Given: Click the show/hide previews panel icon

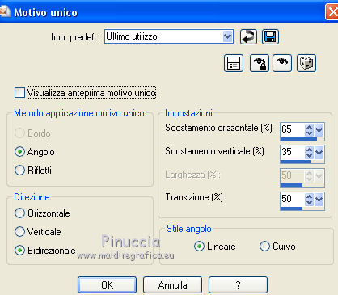Looking at the screenshot, I should [234, 63].
